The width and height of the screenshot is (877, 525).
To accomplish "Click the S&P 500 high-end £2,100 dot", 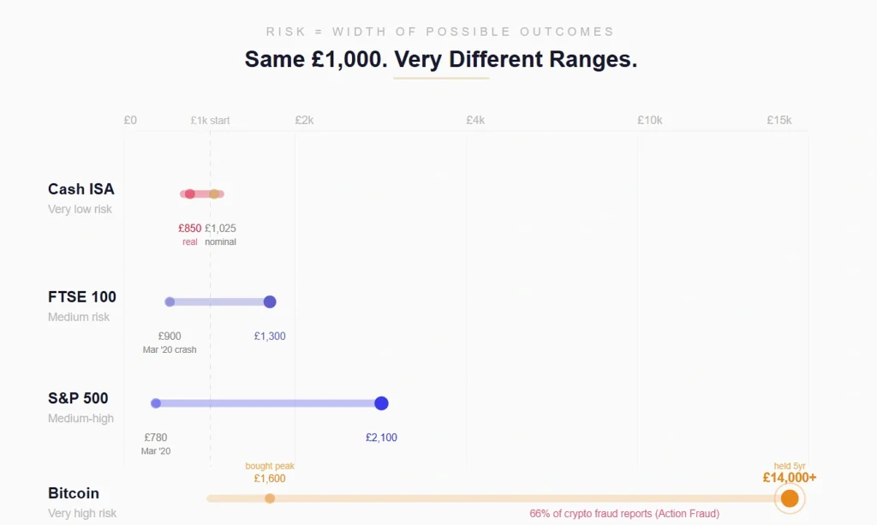I will [x=382, y=403].
